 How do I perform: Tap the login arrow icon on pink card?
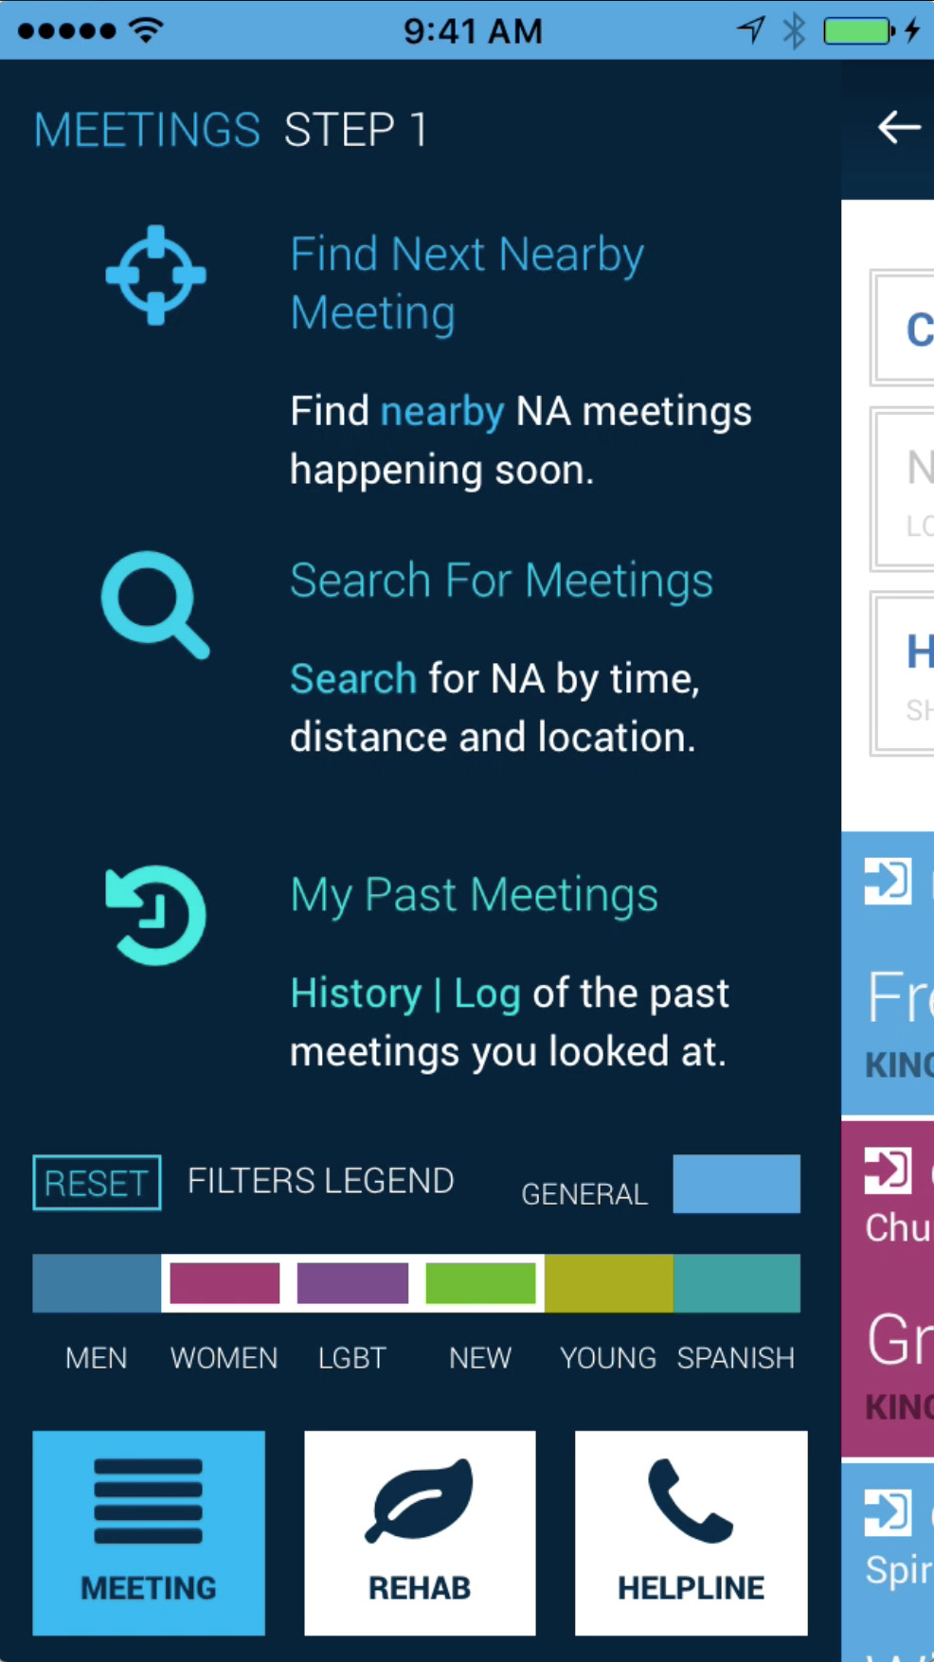tap(888, 1171)
